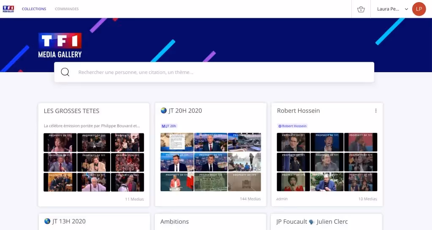The height and width of the screenshot is (230, 432).
Task: Open the LP user avatar
Action: 419,9
